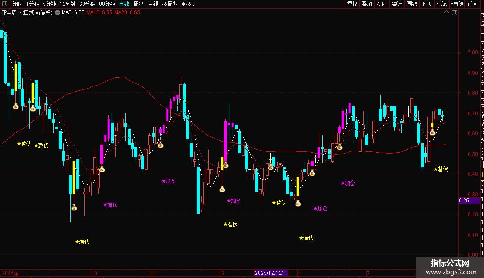Click the 返回 back button
This screenshot has height=278, width=484.
coord(472,4)
